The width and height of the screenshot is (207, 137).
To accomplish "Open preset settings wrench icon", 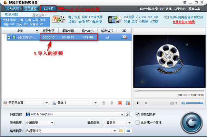I will pos(128,114).
